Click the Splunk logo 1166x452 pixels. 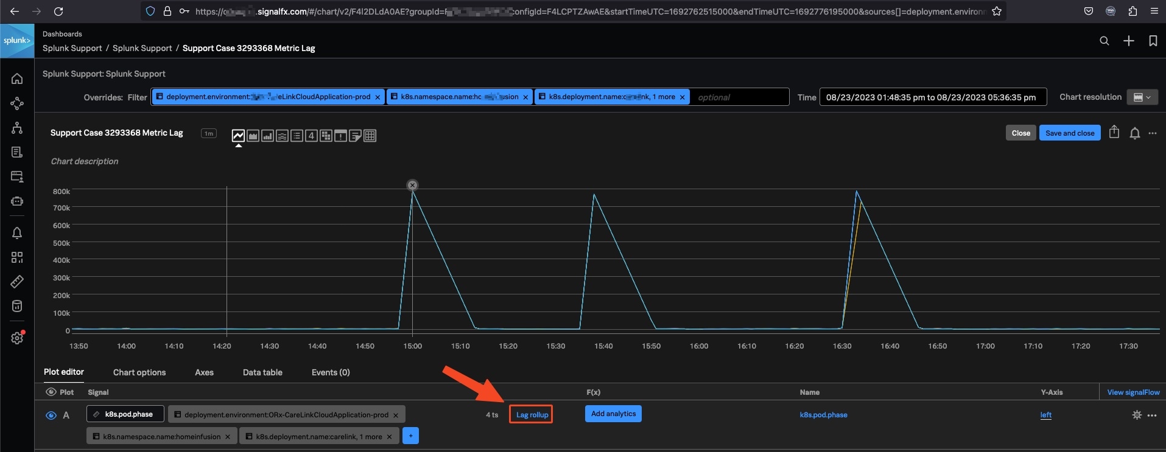tap(17, 41)
